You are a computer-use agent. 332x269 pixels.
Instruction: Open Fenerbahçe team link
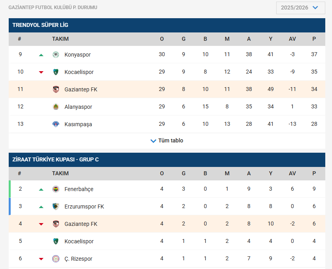(79, 189)
